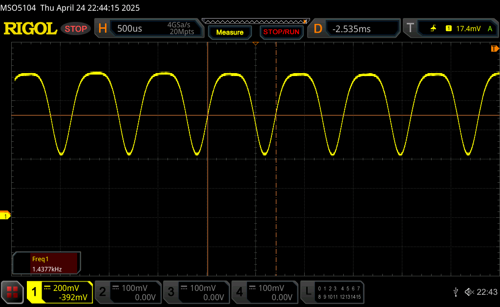500x307 pixels.
Task: Select the 17.4mV trigger level value
Action: 468,29
